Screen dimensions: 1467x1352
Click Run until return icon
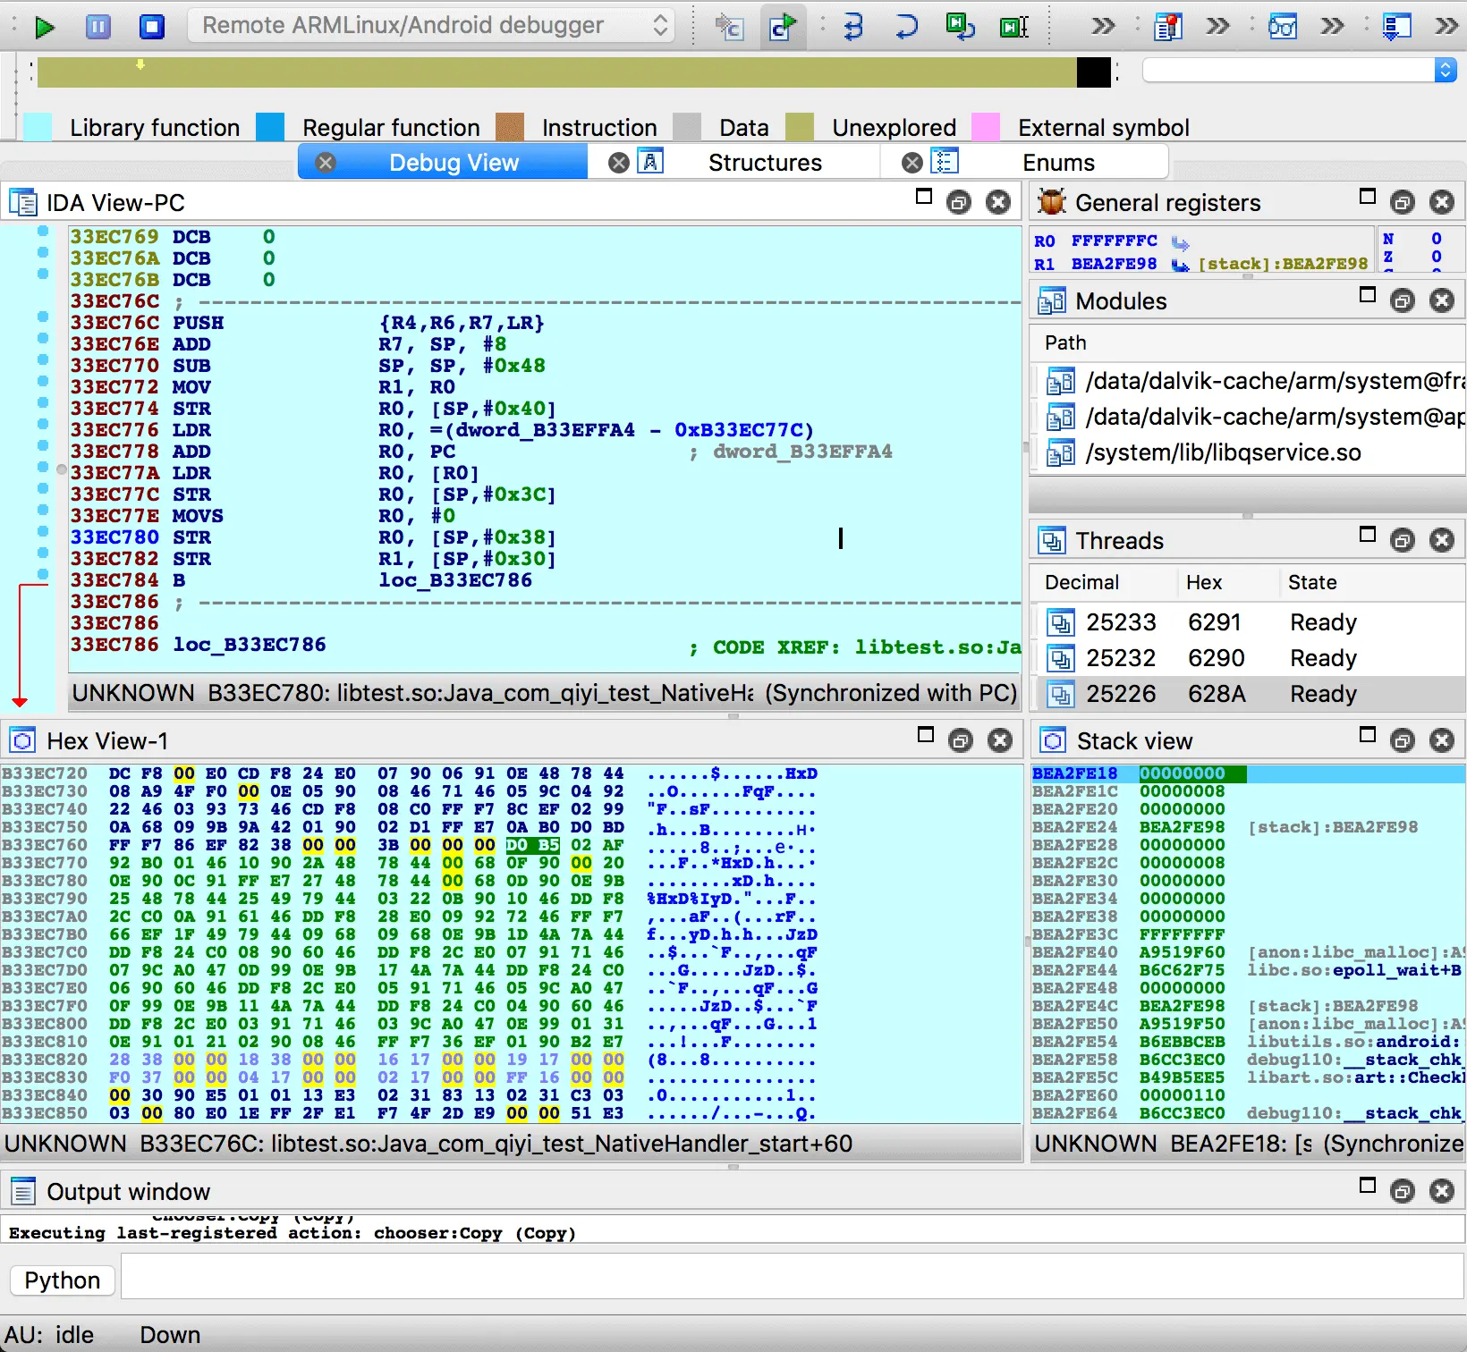click(x=961, y=27)
